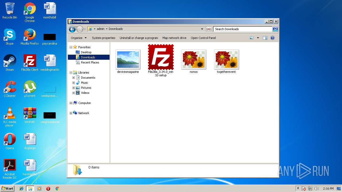The image size is (342, 192).
Task: Select Recent Places under Favorites
Action: click(x=90, y=62)
